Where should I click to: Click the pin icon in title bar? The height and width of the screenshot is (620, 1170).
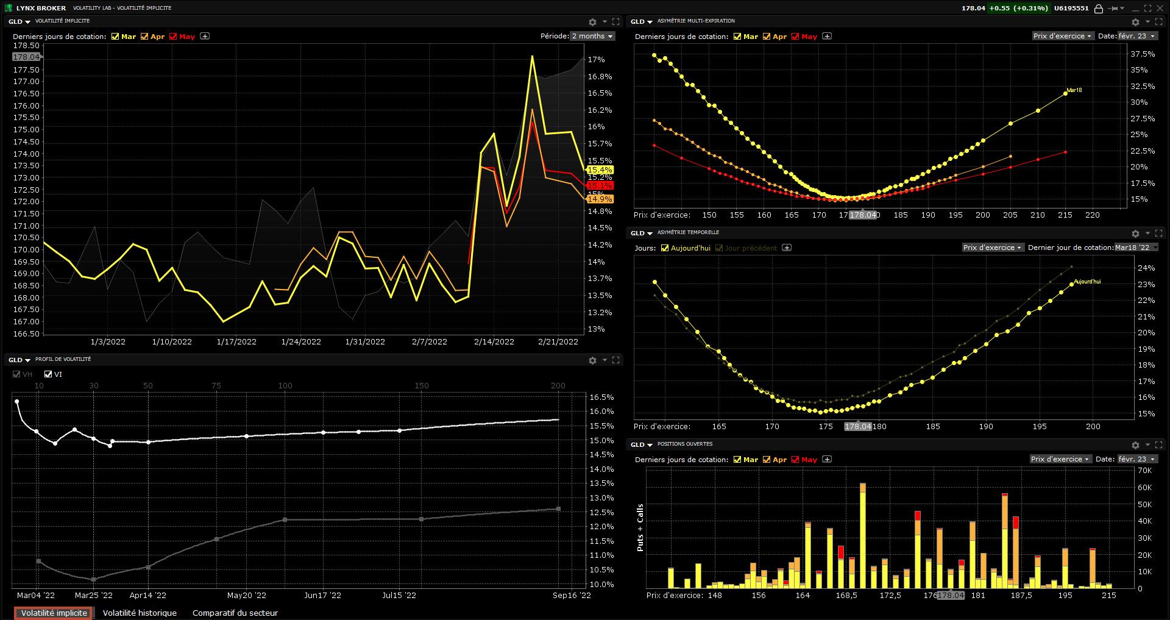tap(1113, 9)
